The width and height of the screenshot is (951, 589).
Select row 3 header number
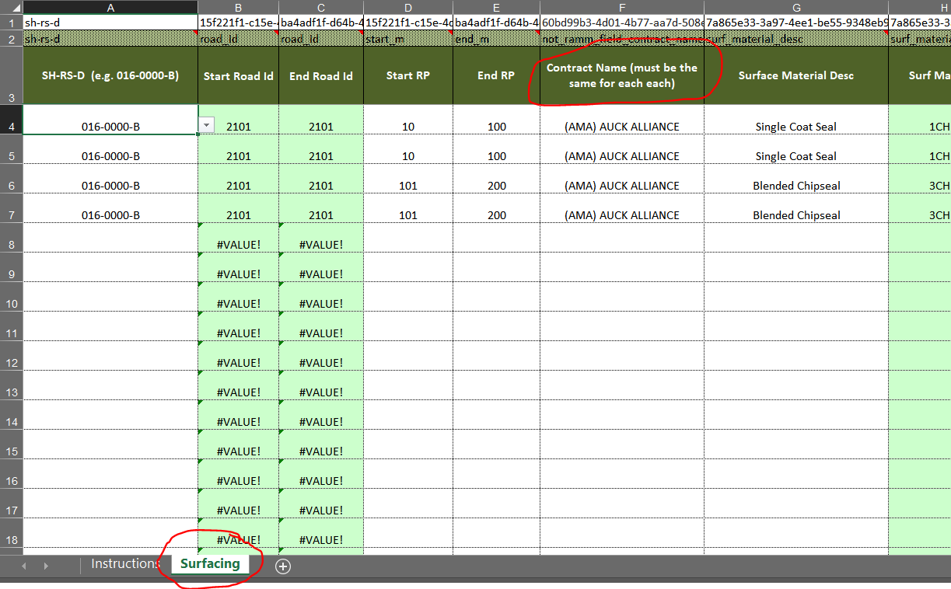coord(11,97)
